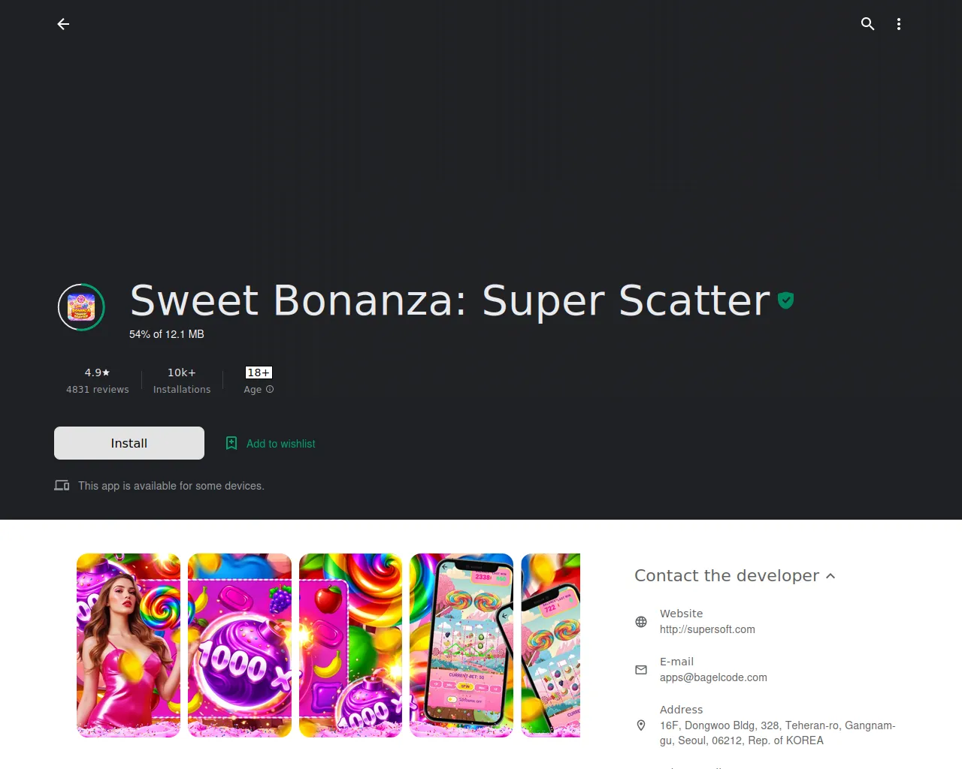
Task: Click the age rating info icon
Action: 270,389
